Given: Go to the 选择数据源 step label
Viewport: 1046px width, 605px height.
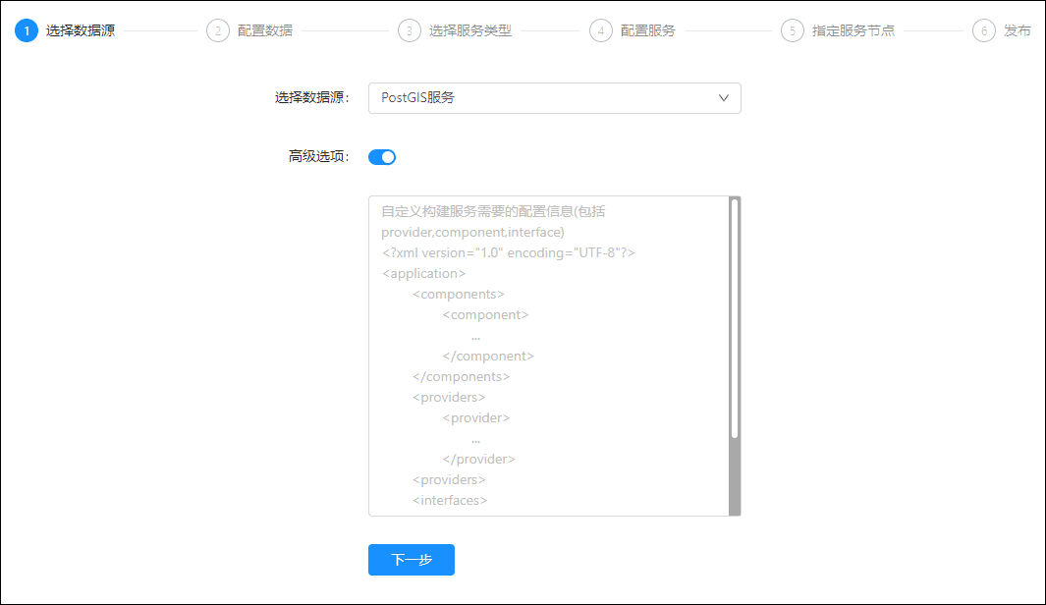Looking at the screenshot, I should tap(81, 30).
